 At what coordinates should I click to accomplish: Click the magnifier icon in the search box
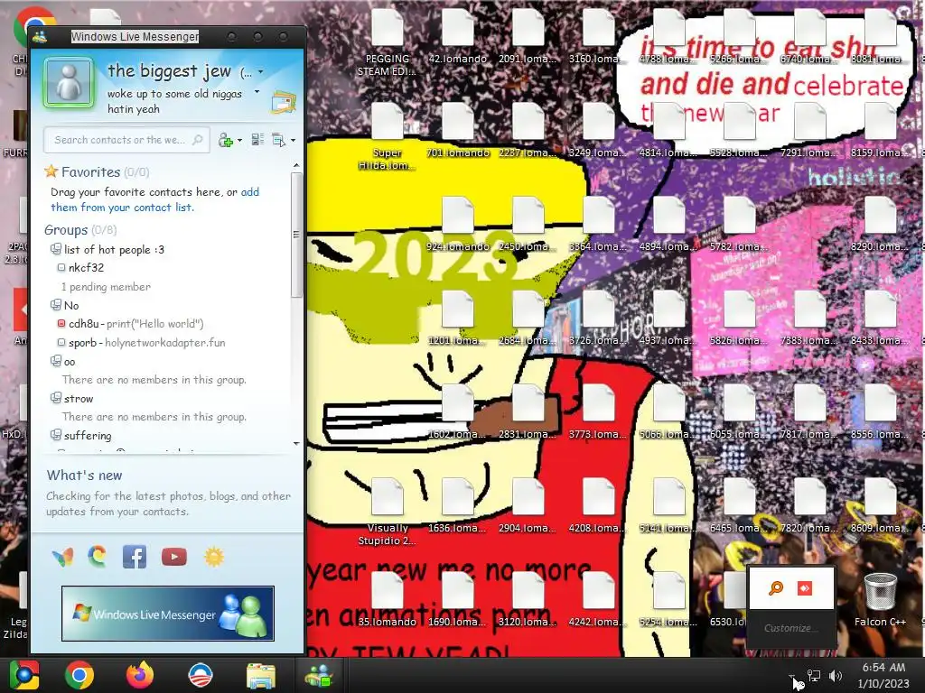coord(198,140)
